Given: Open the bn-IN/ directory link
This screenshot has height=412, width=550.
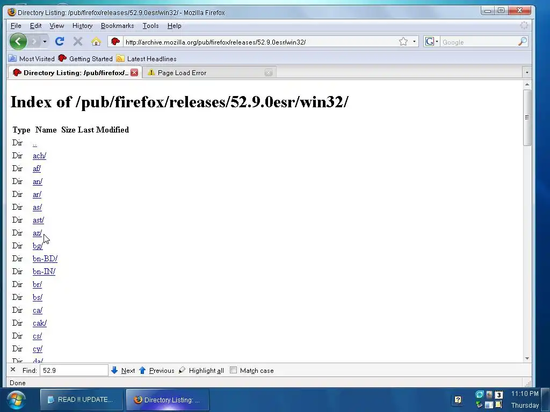Looking at the screenshot, I should coord(44,271).
